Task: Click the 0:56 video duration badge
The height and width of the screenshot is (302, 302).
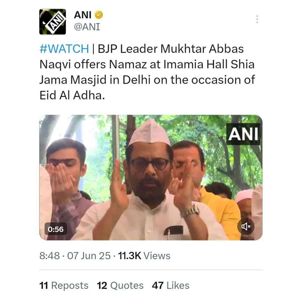Action: pos(56,229)
